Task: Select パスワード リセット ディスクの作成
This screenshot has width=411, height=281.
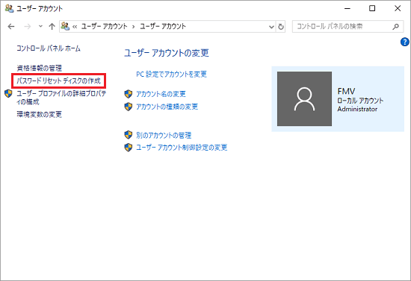Action: pyautogui.click(x=59, y=80)
